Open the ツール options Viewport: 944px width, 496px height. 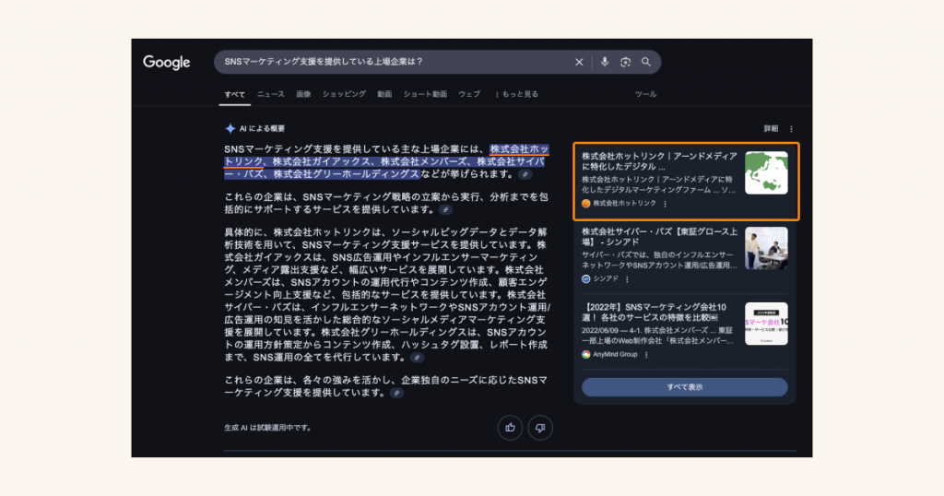[645, 94]
